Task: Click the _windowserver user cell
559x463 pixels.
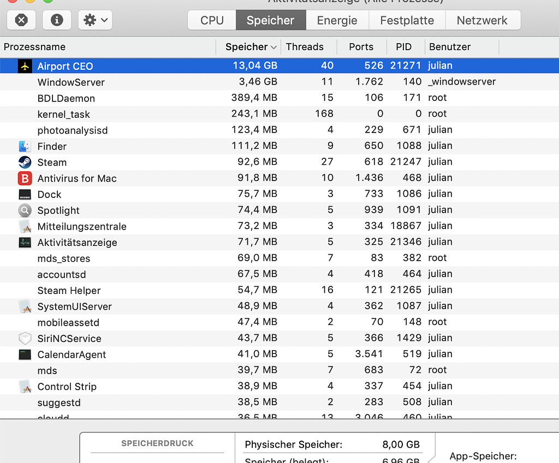Action: point(462,82)
